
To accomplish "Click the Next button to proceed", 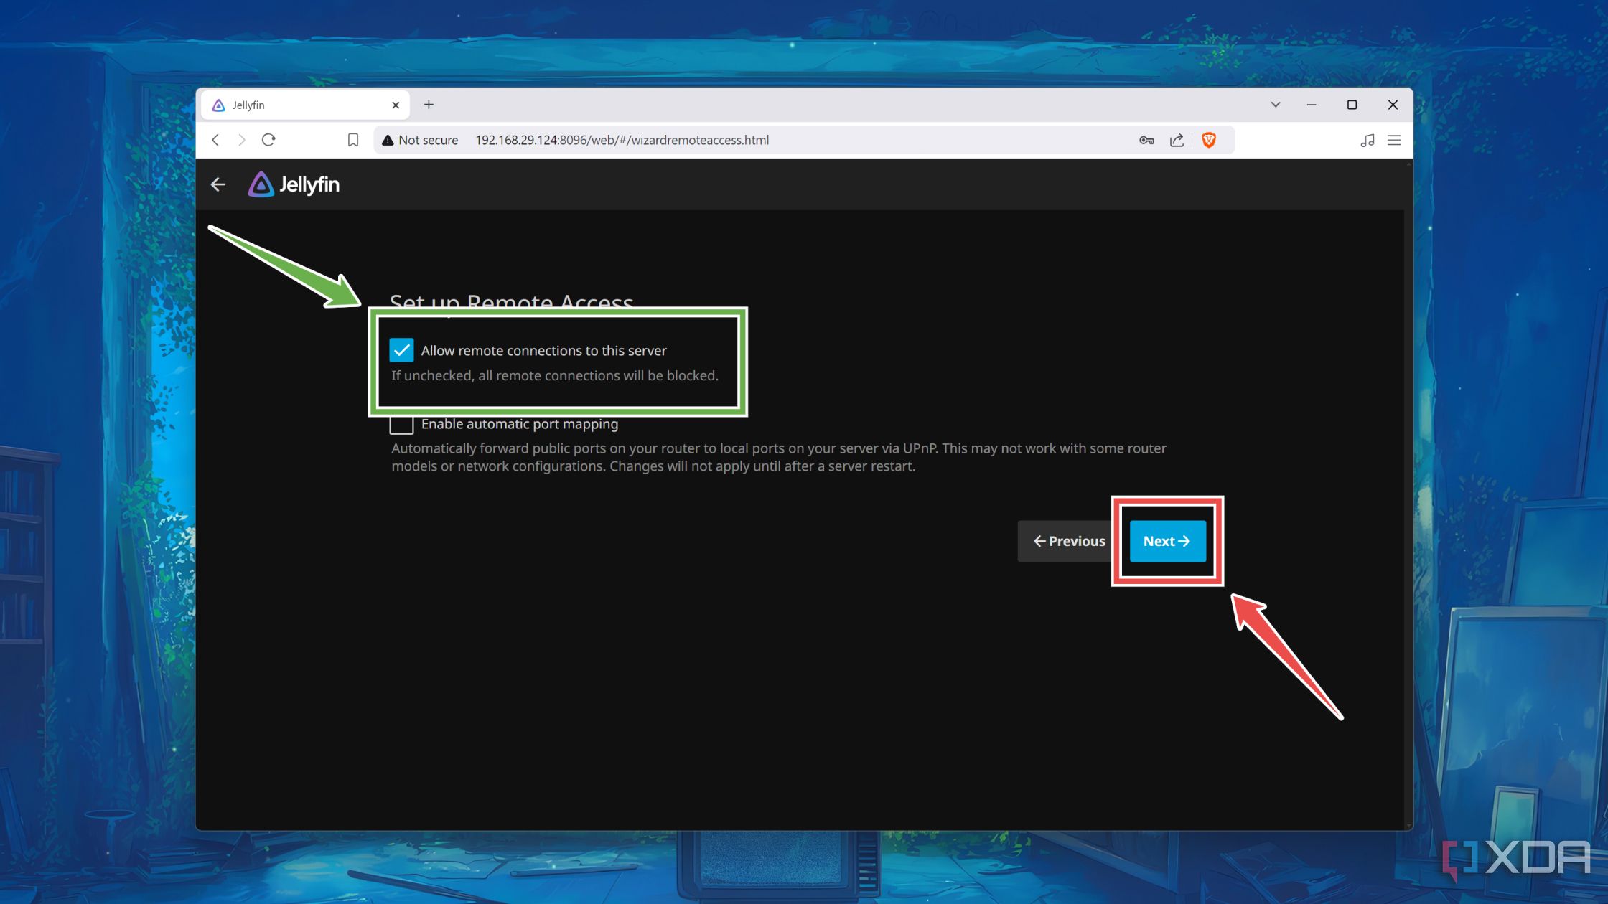I will [x=1167, y=541].
